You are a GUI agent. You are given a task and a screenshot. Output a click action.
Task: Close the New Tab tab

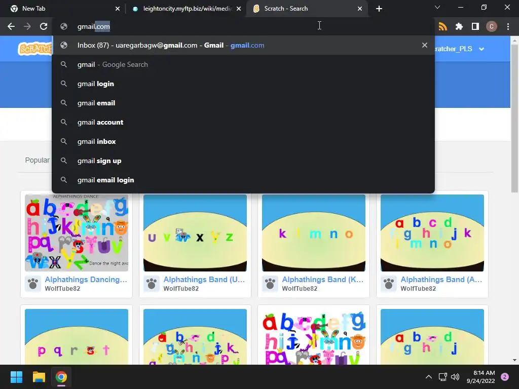[x=118, y=9]
